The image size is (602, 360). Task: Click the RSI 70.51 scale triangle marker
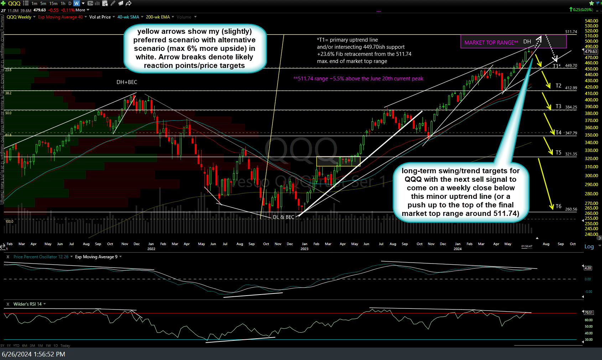[583, 312]
